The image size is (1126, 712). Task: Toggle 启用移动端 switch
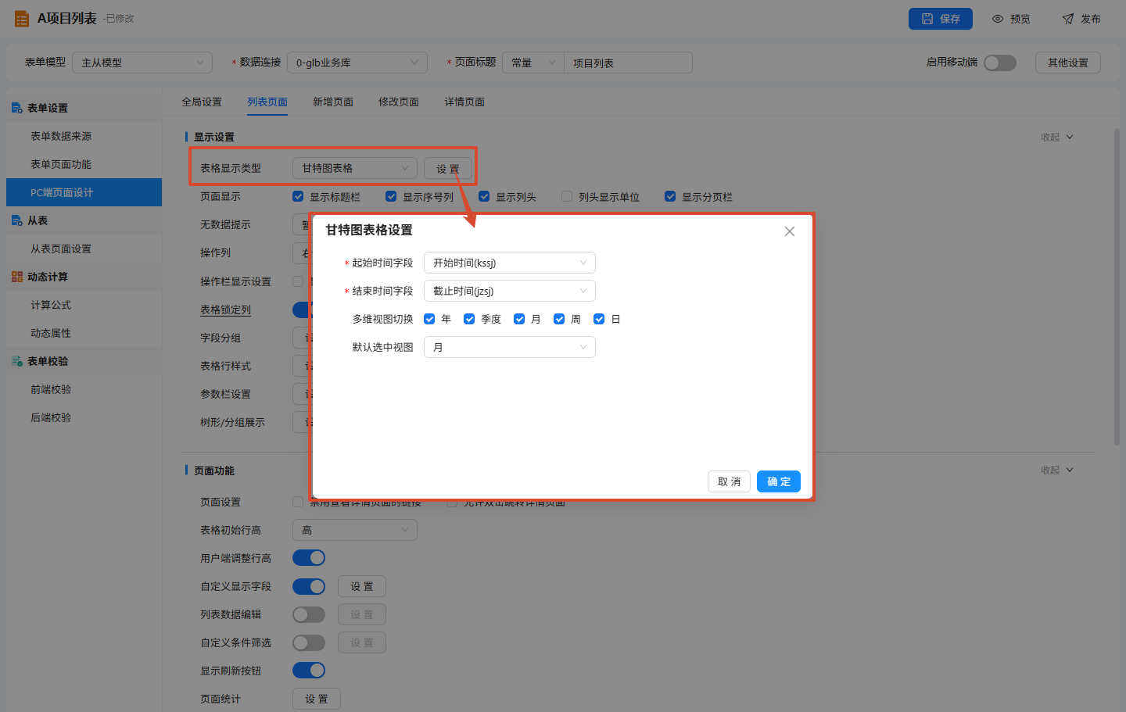[x=1000, y=63]
